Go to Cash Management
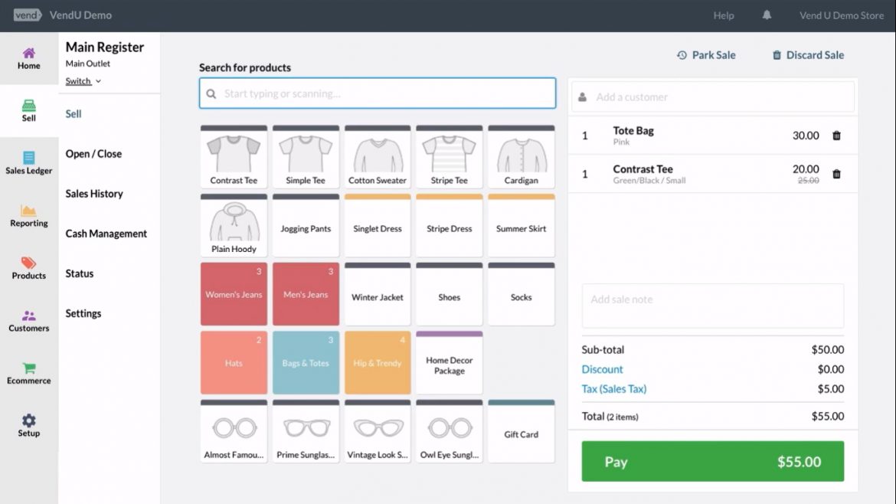Screen dimensions: 896x504 coord(106,233)
